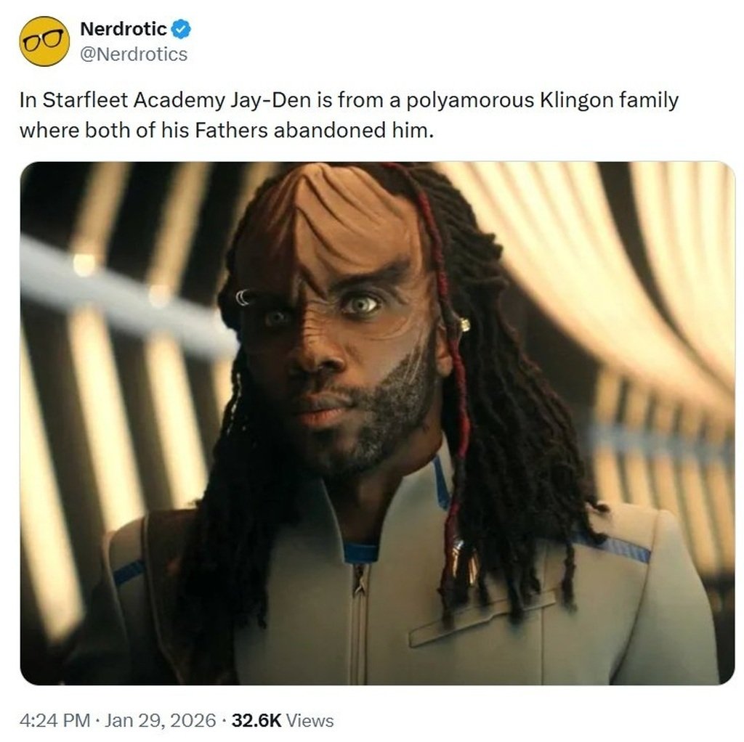The height and width of the screenshot is (742, 744).
Task: Open the Nerdrotic yellow glasses avatar
Action: tap(44, 41)
